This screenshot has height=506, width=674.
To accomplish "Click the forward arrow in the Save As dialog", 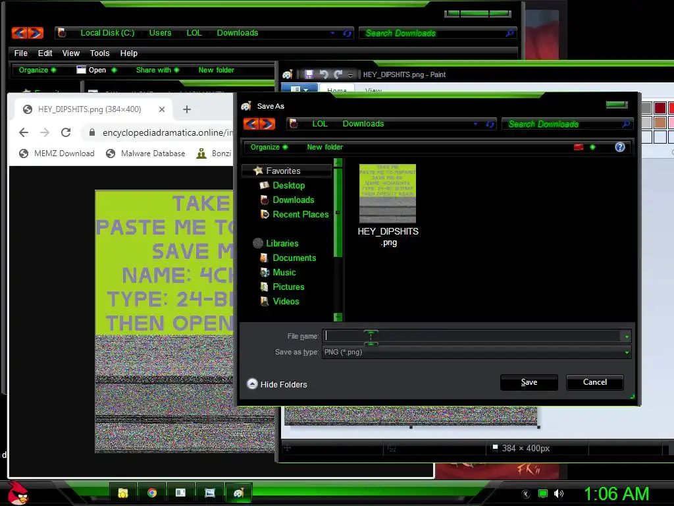I will 267,124.
